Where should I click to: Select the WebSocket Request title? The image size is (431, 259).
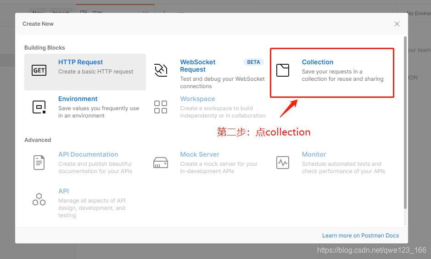(x=198, y=66)
